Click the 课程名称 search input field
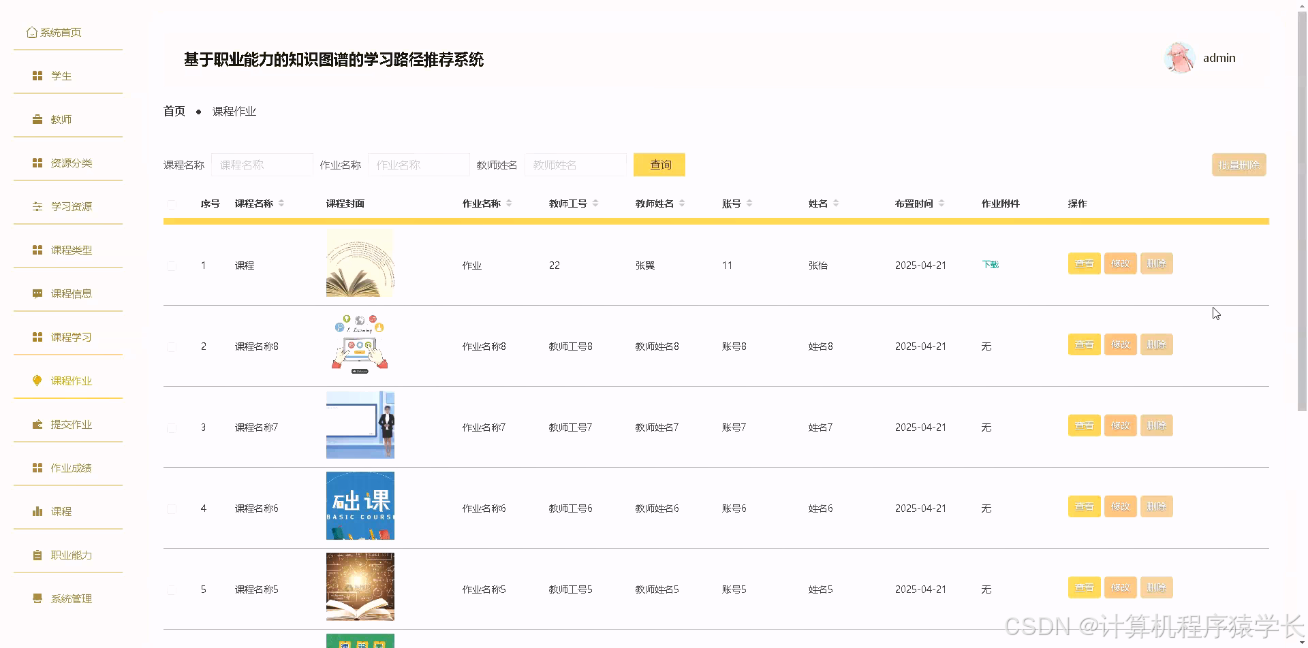Screen dimensions: 1308x648 [262, 164]
